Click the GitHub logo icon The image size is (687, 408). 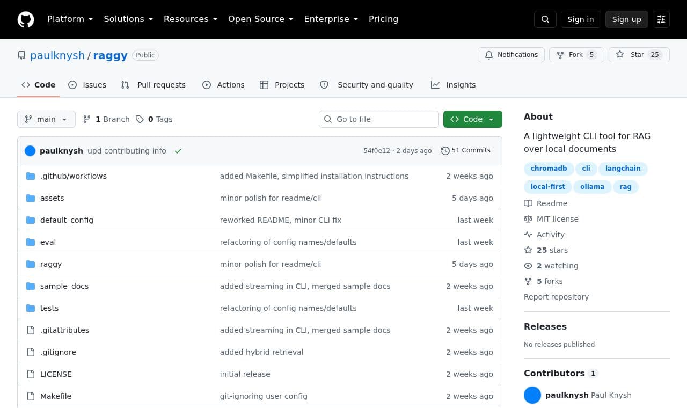coord(26,19)
